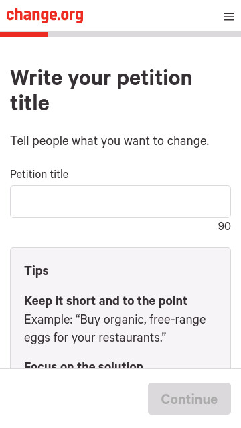Click the Petition title field label

(39, 174)
